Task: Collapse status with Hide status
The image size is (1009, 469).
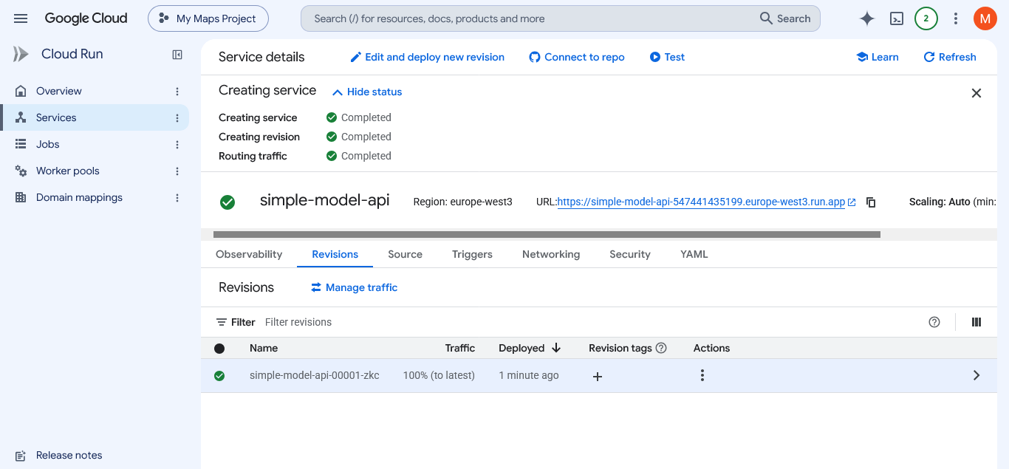Action: coord(367,92)
